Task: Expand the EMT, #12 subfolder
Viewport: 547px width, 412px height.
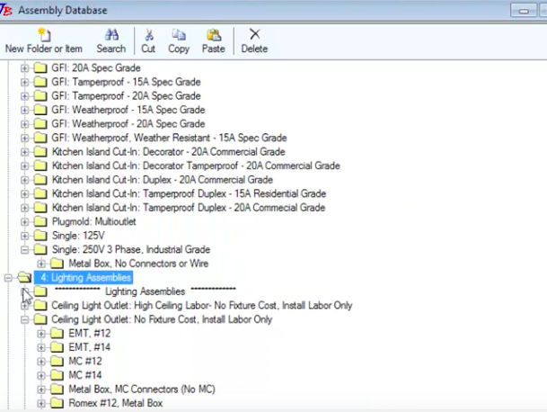Action: click(41, 334)
